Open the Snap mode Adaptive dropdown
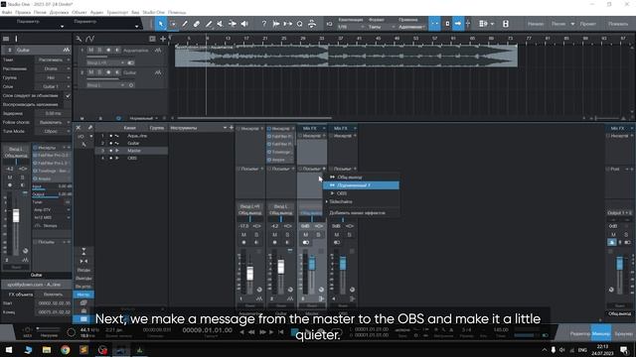 411,27
